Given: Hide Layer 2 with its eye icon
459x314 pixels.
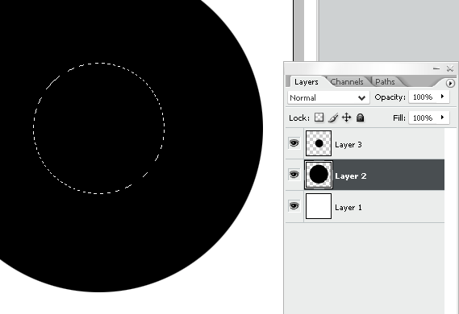Looking at the screenshot, I should pos(294,175).
